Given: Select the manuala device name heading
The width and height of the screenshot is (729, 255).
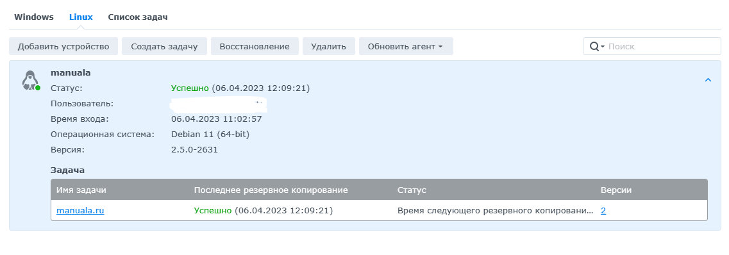Looking at the screenshot, I should (x=71, y=73).
